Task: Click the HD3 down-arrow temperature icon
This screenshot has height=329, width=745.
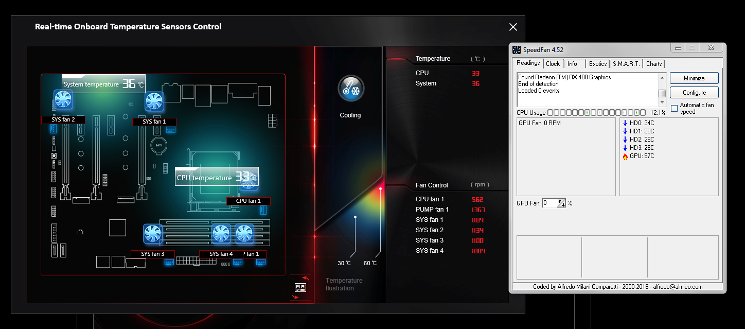Action: (x=625, y=148)
